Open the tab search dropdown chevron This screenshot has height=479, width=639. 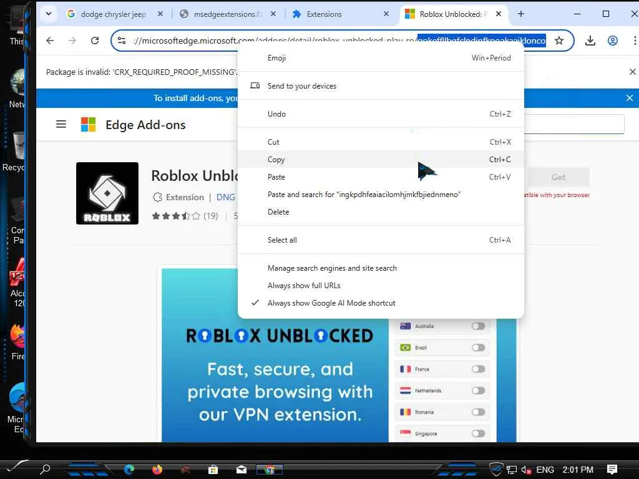(x=49, y=14)
